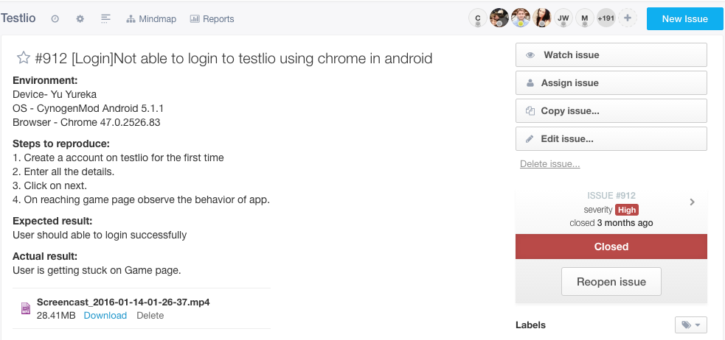Click the Delete issue link
This screenshot has height=340, width=725.
(549, 164)
